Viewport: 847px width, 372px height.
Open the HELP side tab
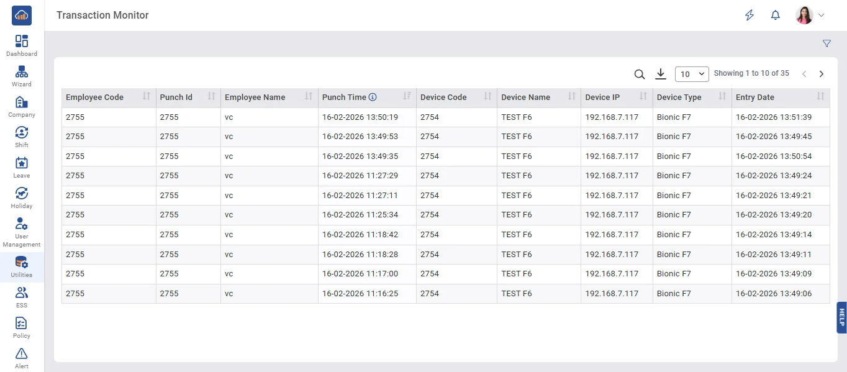point(841,317)
